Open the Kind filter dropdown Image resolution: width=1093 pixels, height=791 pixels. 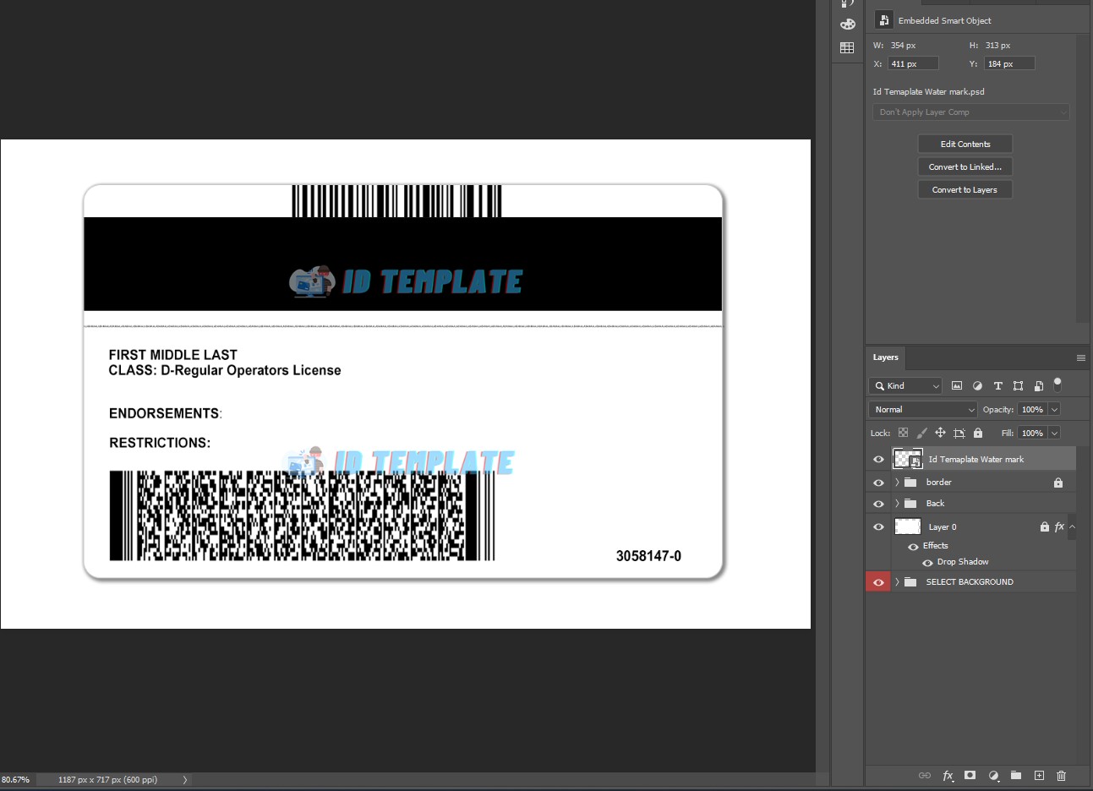click(905, 386)
